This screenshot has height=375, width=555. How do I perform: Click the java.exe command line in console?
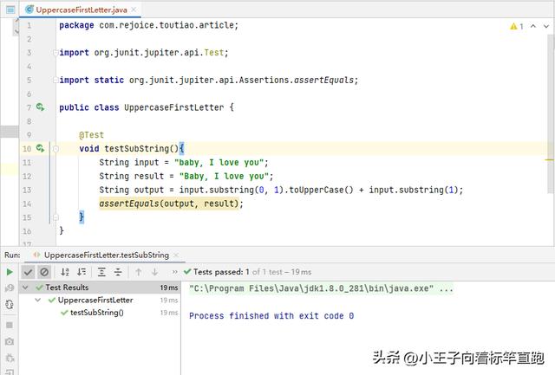click(321, 288)
